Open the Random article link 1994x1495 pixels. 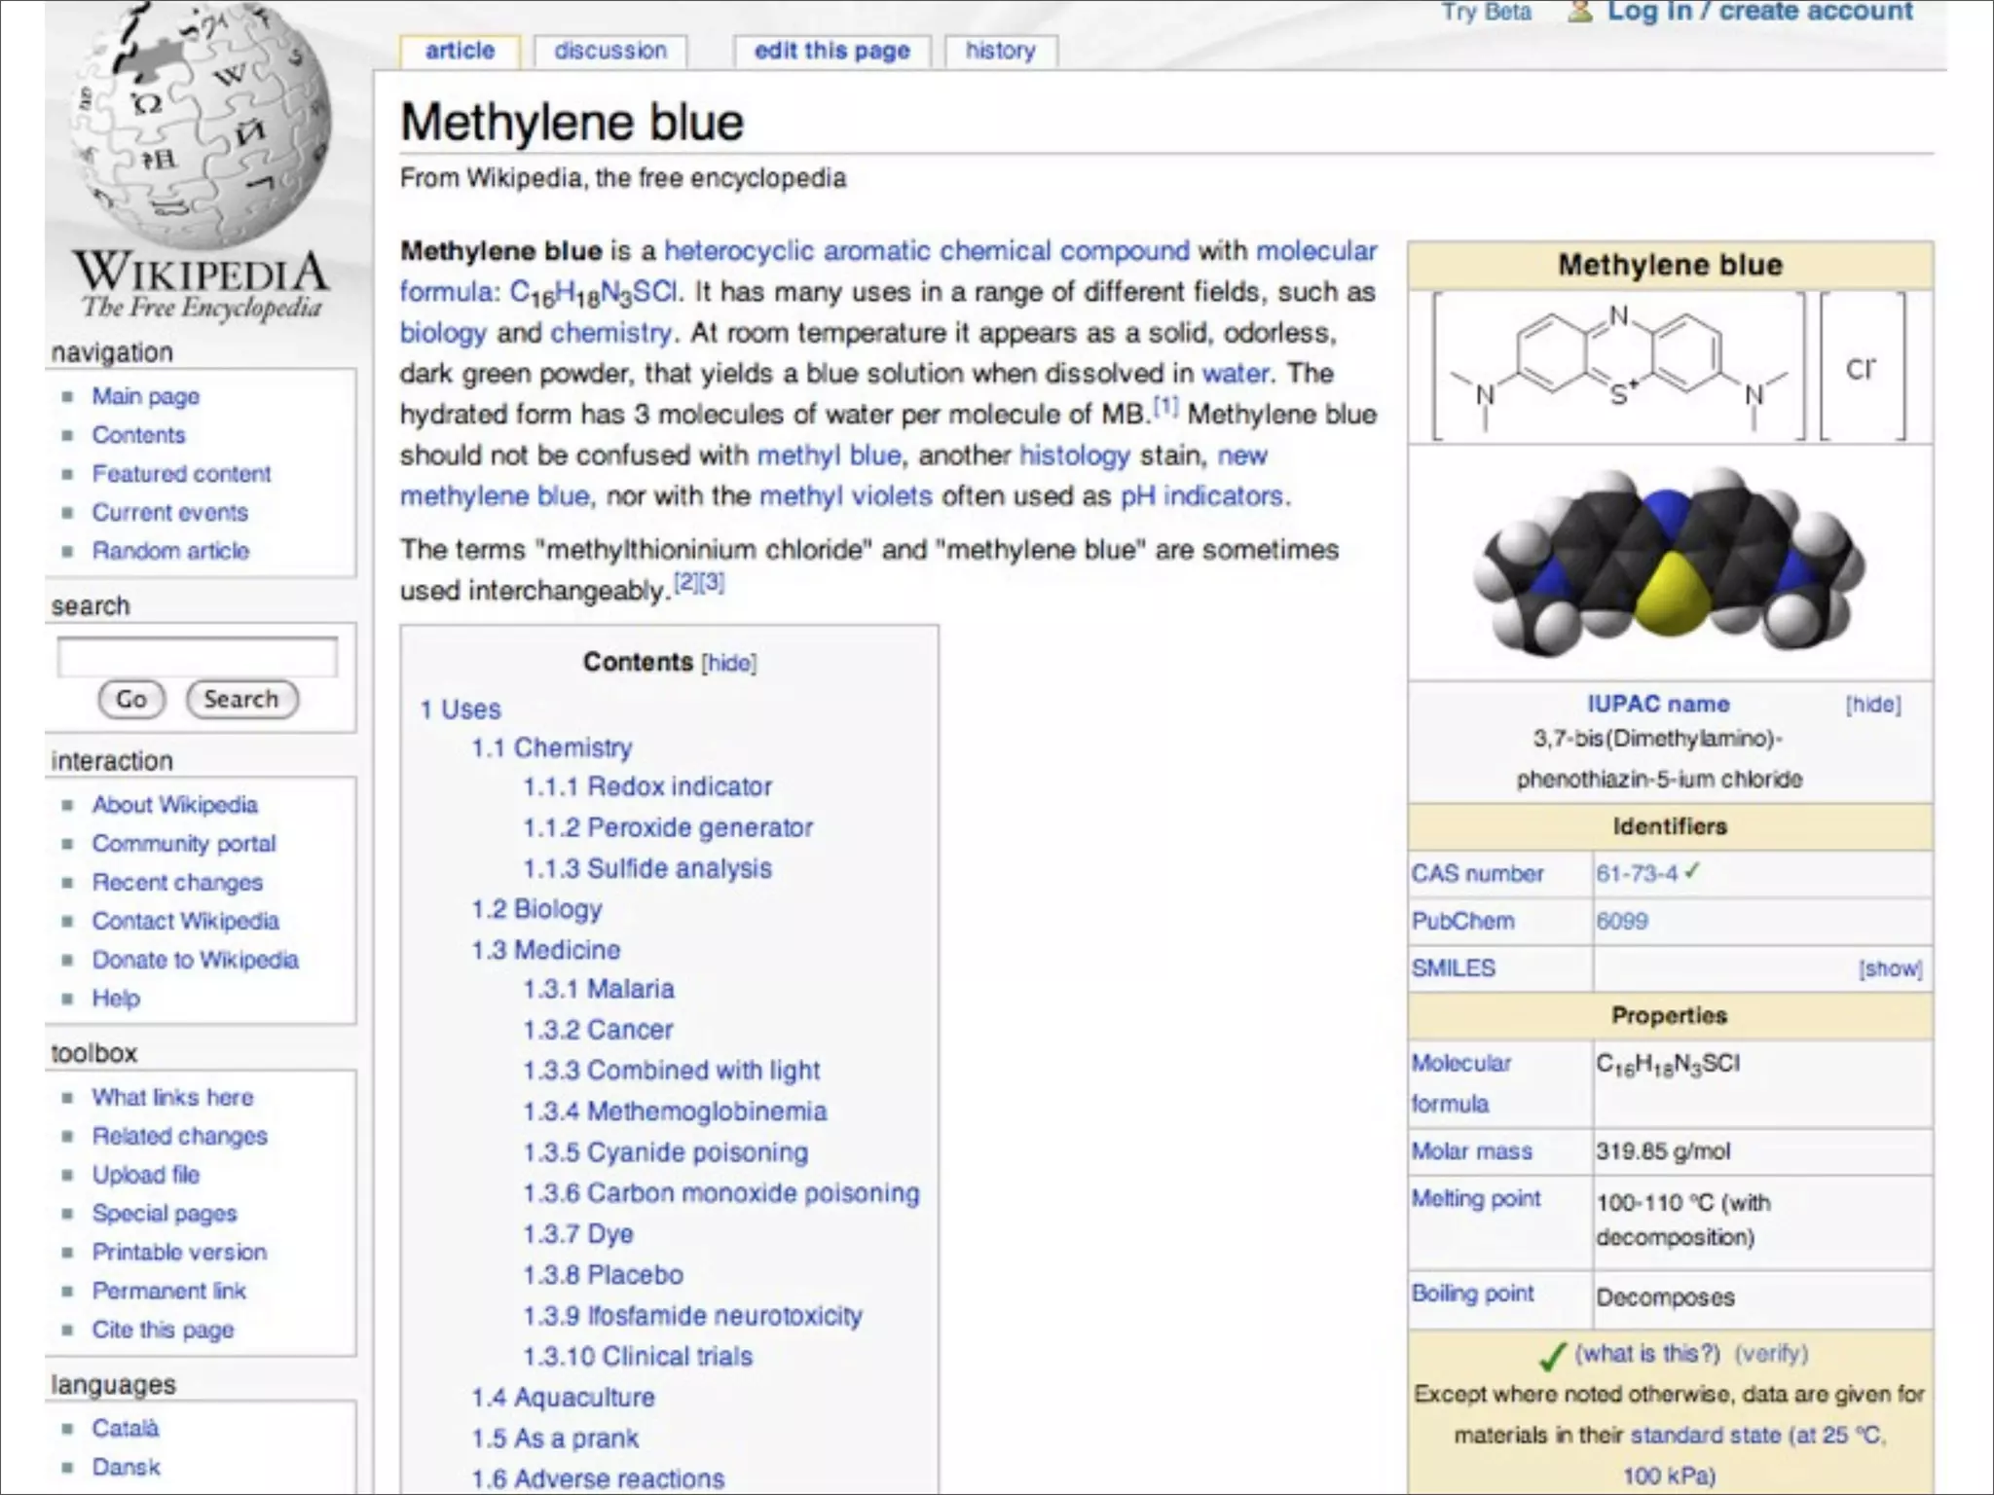(x=170, y=551)
